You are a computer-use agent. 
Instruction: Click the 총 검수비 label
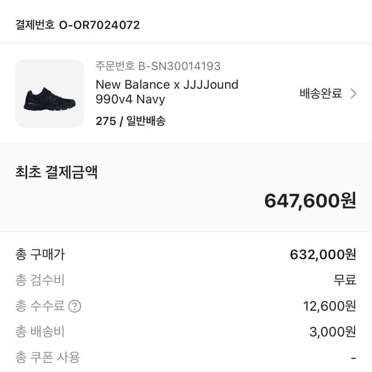[x=40, y=280]
